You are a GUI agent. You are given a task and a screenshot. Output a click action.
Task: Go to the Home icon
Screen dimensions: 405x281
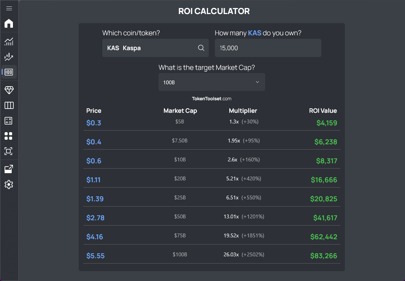9,24
